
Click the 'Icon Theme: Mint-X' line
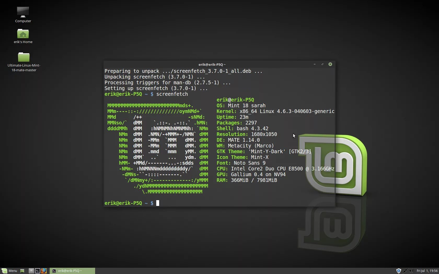coord(242,157)
